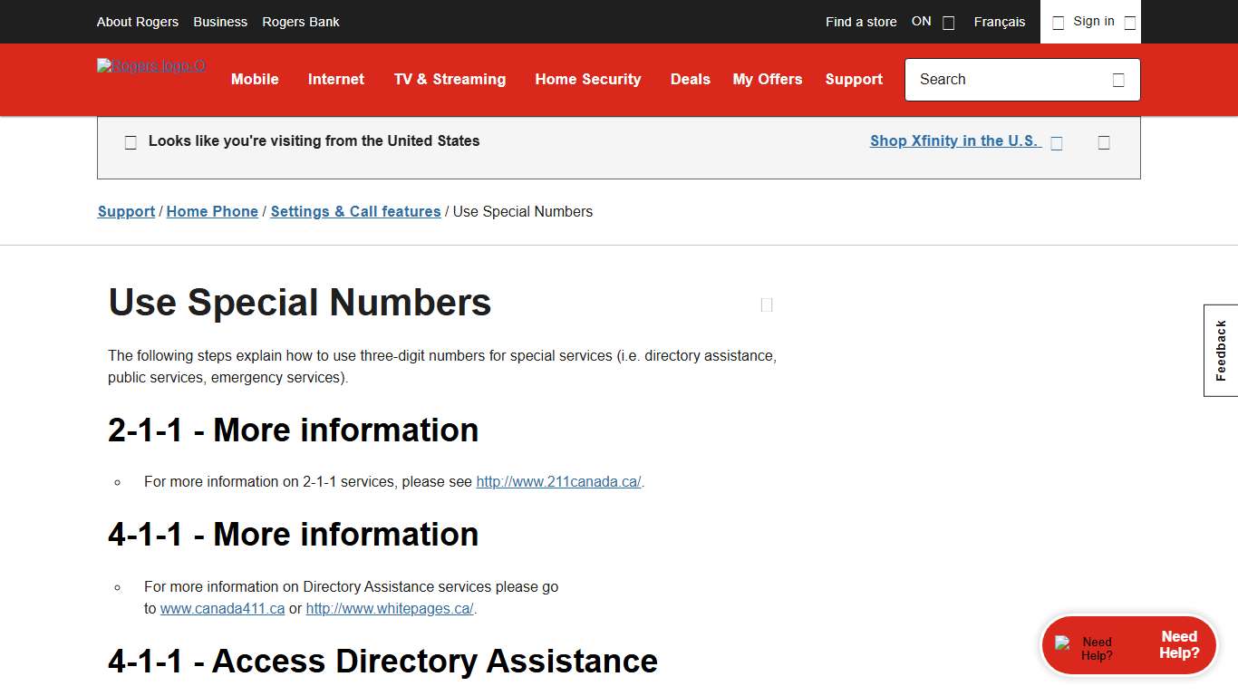The image size is (1238, 696).
Task: Select the Support menu item
Action: point(853,80)
